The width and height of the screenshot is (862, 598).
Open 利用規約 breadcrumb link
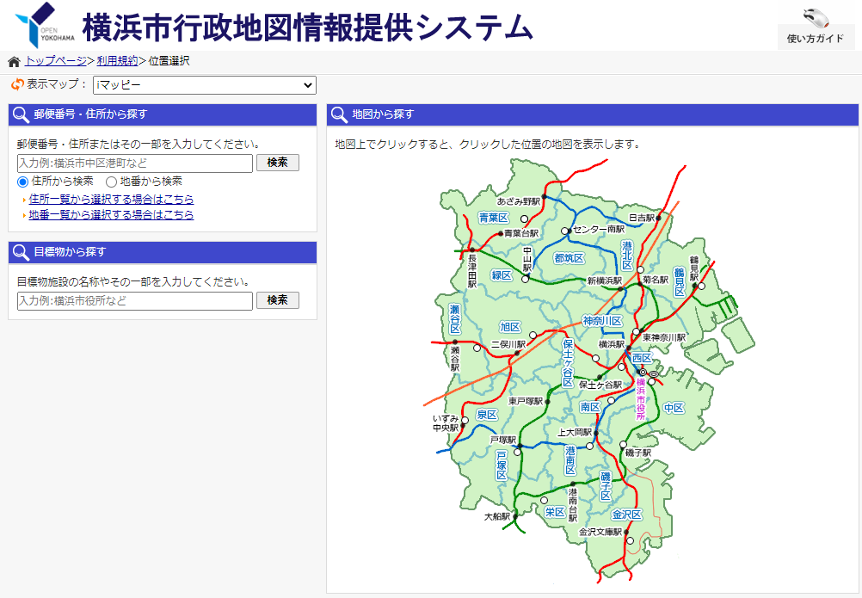[x=117, y=61]
